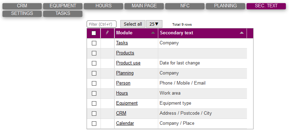Open the SETTINGS tab

click(x=22, y=14)
